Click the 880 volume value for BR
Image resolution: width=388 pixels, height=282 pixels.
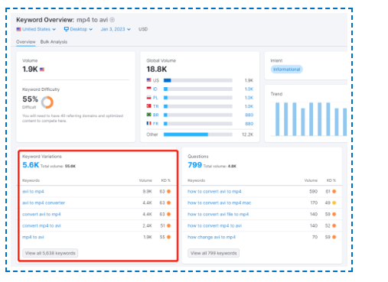pyautogui.click(x=249, y=115)
